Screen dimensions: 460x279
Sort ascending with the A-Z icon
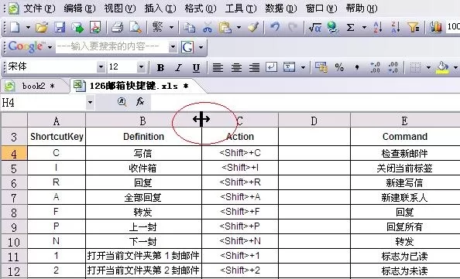pos(378,28)
